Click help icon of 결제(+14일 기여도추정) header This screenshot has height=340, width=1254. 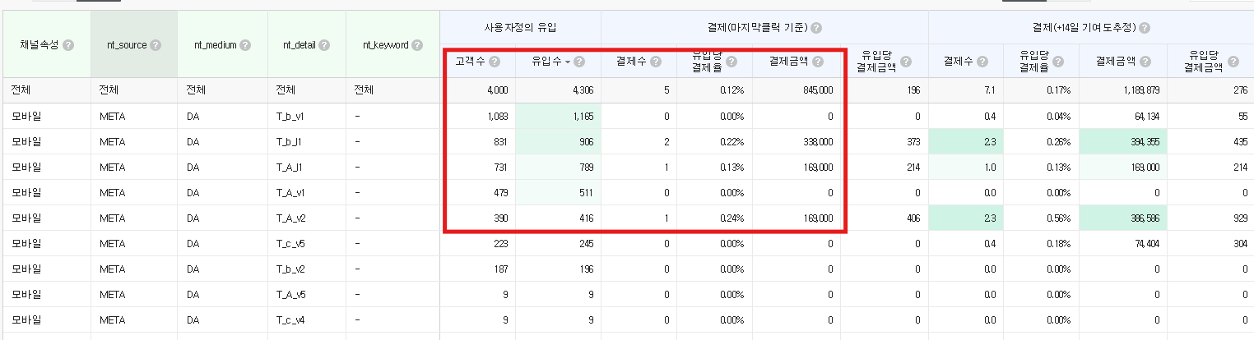1144,28
